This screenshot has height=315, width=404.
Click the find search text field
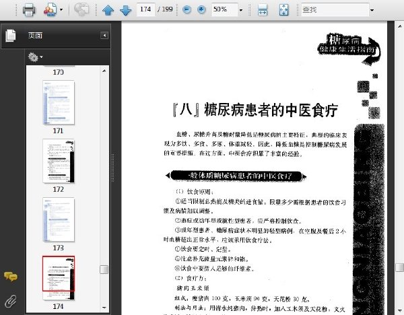point(335,10)
